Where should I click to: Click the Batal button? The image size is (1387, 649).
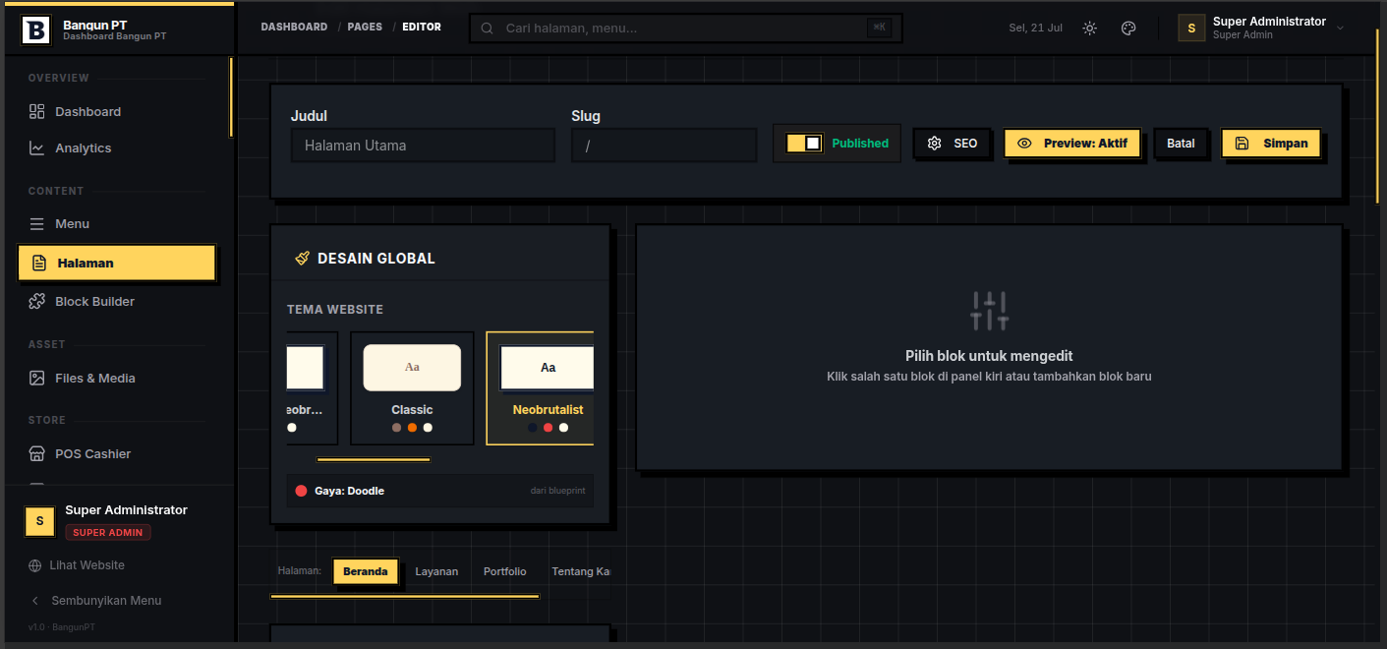click(1181, 144)
